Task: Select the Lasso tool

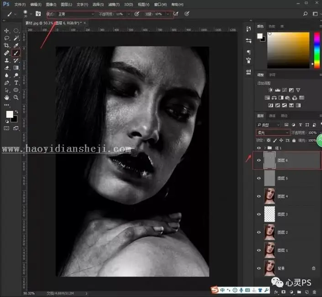Action: (x=6, y=38)
